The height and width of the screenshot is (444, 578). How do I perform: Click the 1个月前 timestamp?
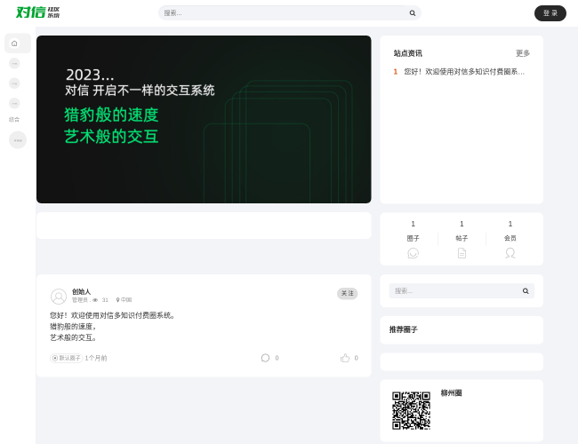(x=96, y=358)
